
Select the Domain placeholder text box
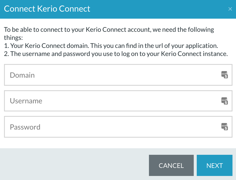click(x=118, y=75)
